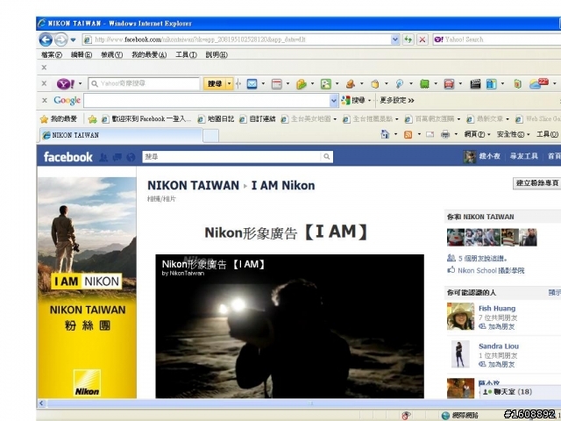Screen dimensions: 561x421
Task: Click the browser Forward arrow button
Action: tap(60, 39)
